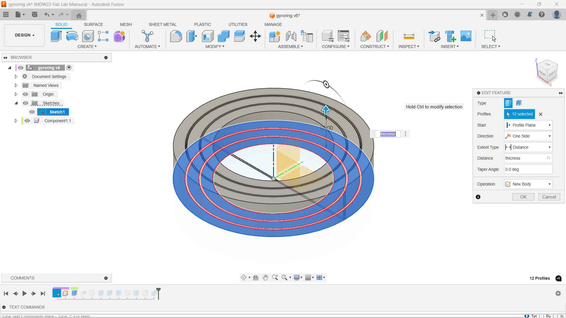
Task: Switch to the MANAGE tab
Action: coord(273,24)
